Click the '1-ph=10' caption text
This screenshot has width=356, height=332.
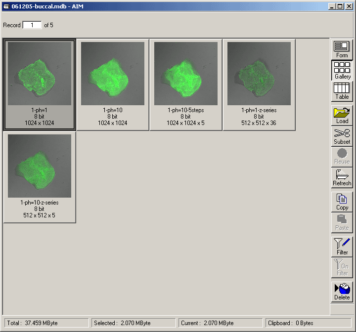tap(113, 110)
